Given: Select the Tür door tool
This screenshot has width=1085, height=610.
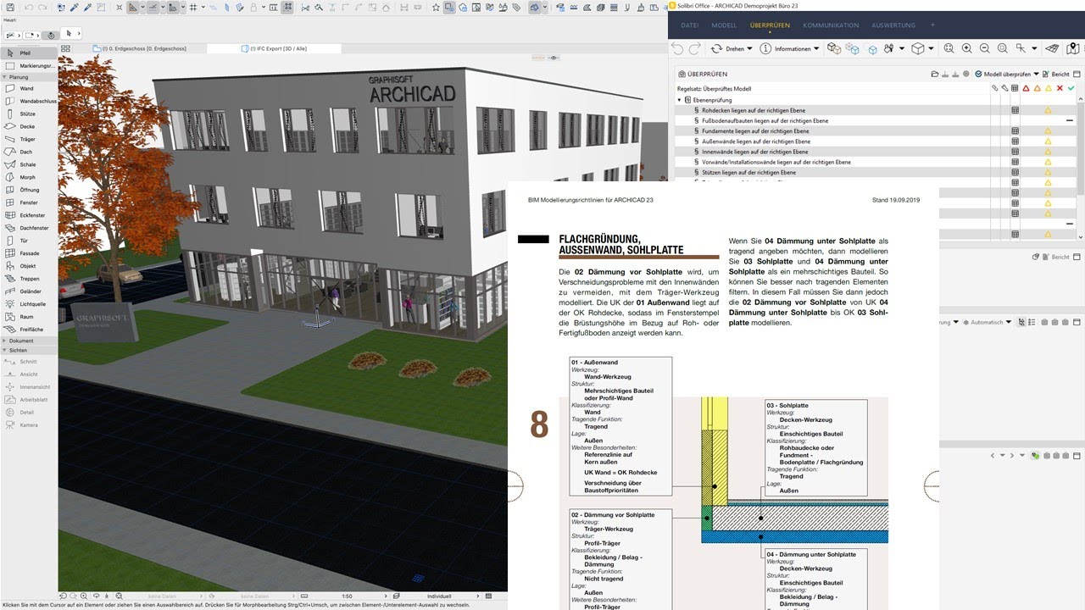Looking at the screenshot, I should point(29,241).
